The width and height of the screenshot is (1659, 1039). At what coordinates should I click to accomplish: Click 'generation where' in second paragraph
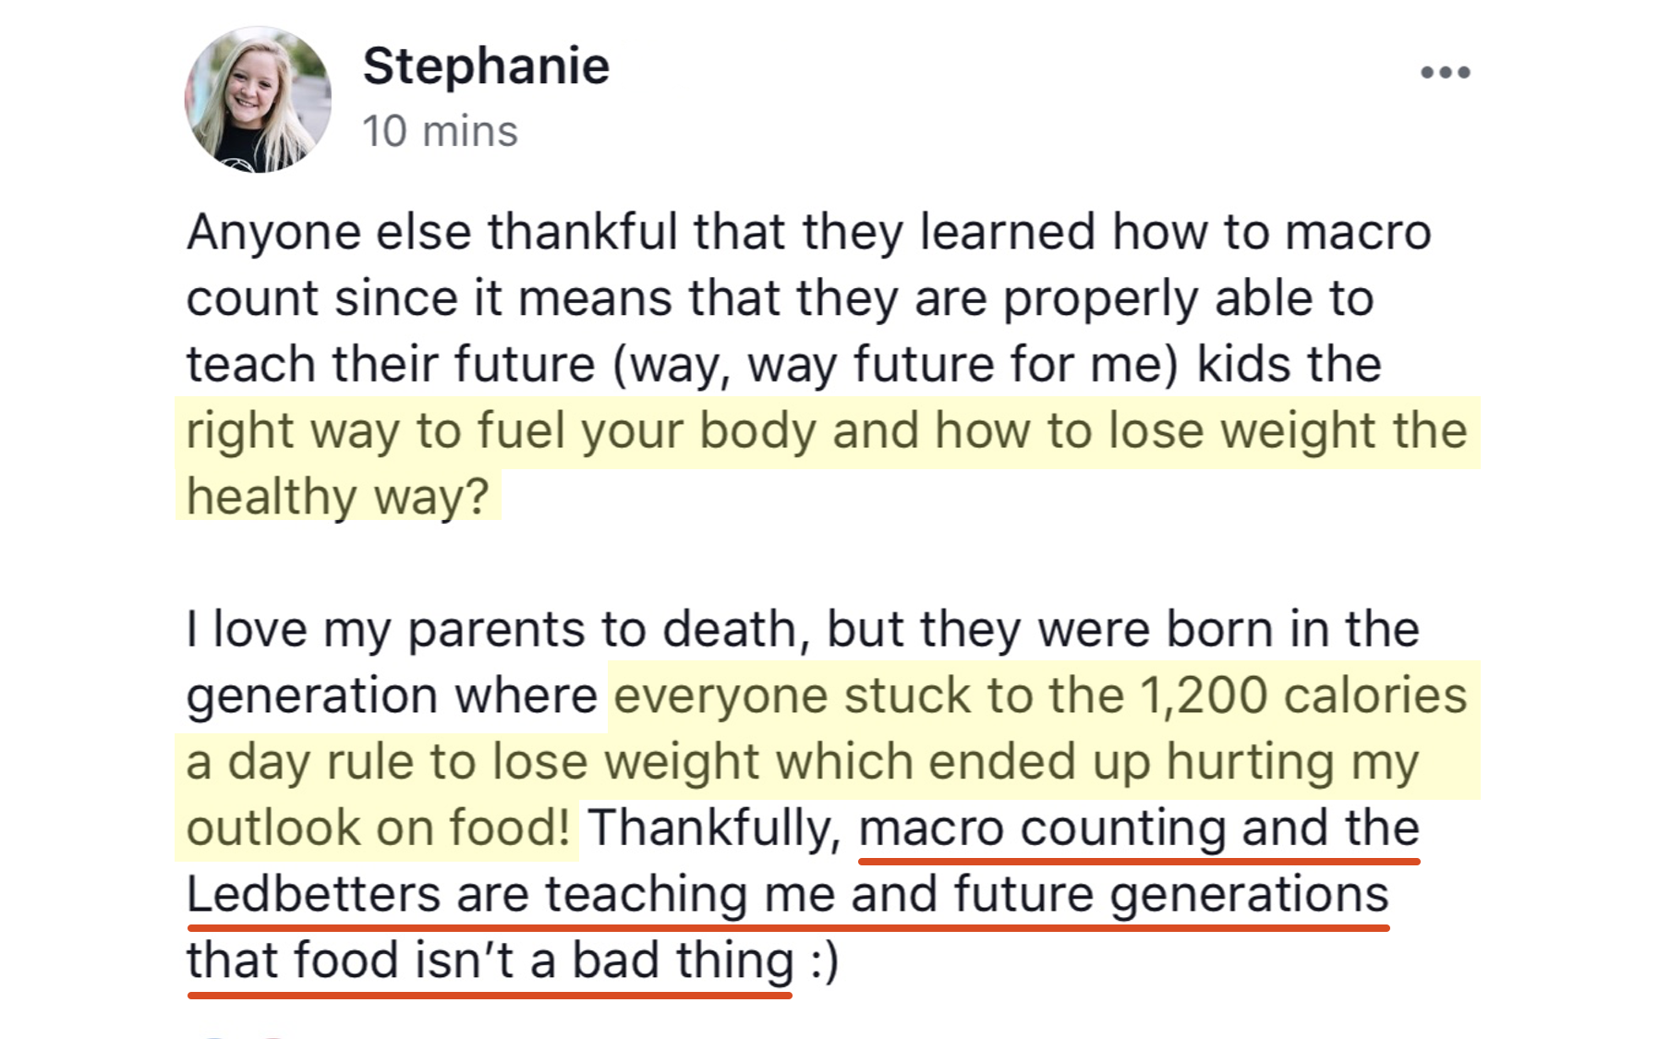tap(392, 695)
